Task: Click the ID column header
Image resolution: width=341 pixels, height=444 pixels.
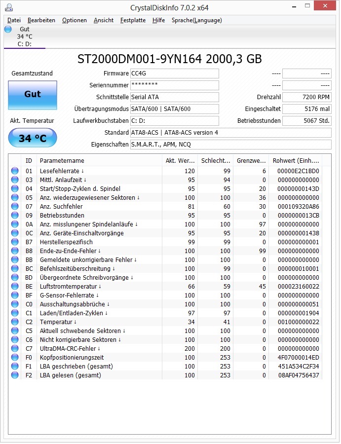Action: coord(29,160)
